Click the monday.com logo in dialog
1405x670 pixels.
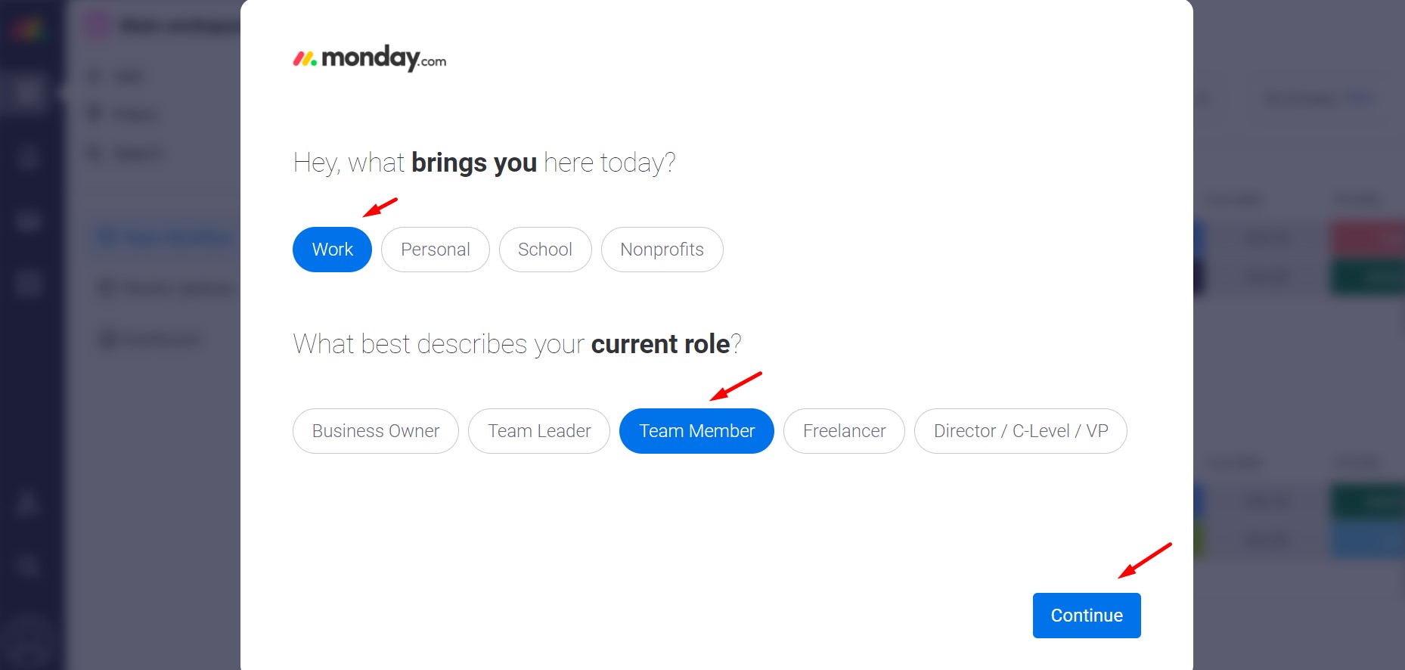click(369, 58)
